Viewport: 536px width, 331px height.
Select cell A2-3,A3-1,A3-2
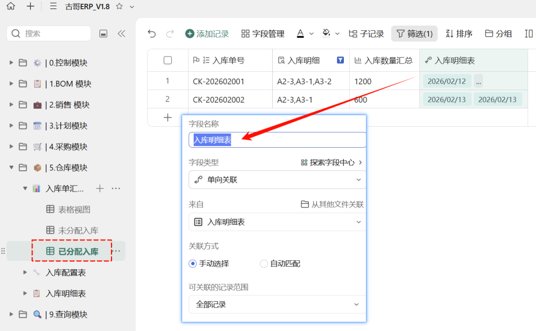311,81
